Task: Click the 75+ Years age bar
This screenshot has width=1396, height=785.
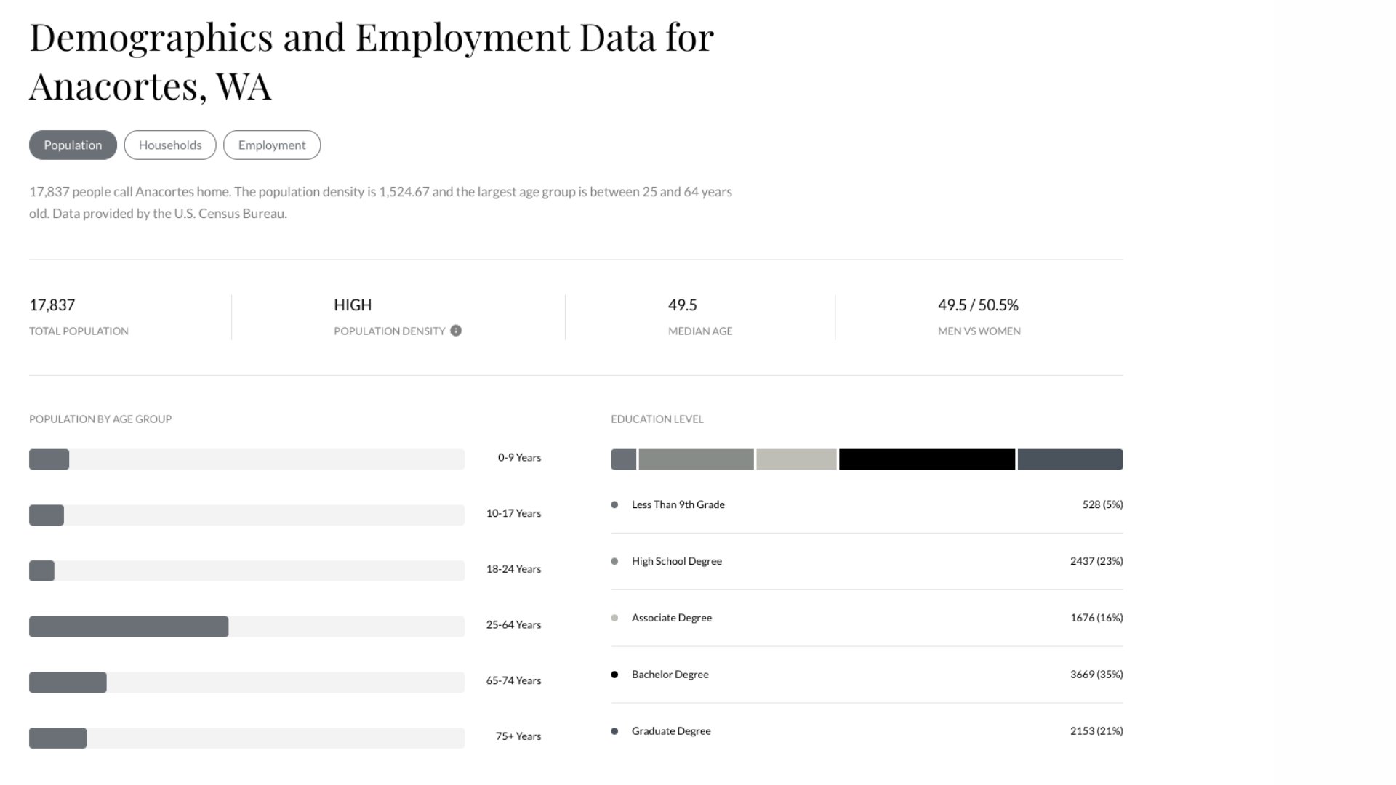Action: pyautogui.click(x=57, y=738)
